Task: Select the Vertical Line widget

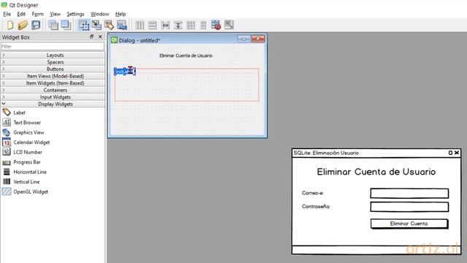Action: (26, 182)
